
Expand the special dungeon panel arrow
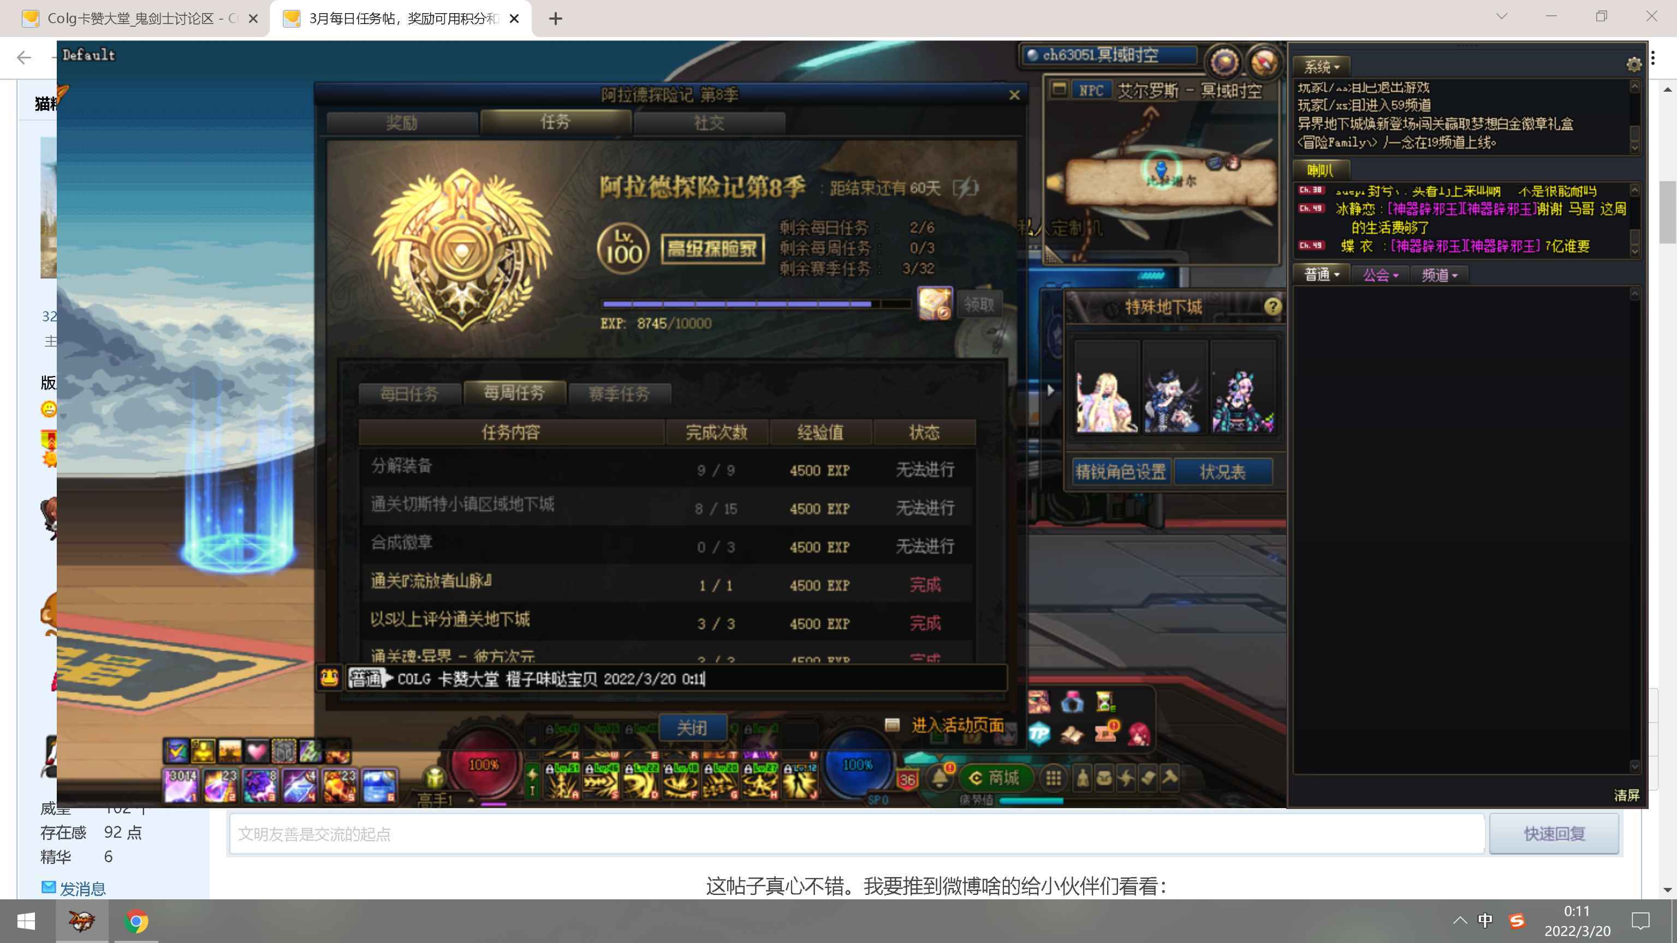tap(1050, 390)
